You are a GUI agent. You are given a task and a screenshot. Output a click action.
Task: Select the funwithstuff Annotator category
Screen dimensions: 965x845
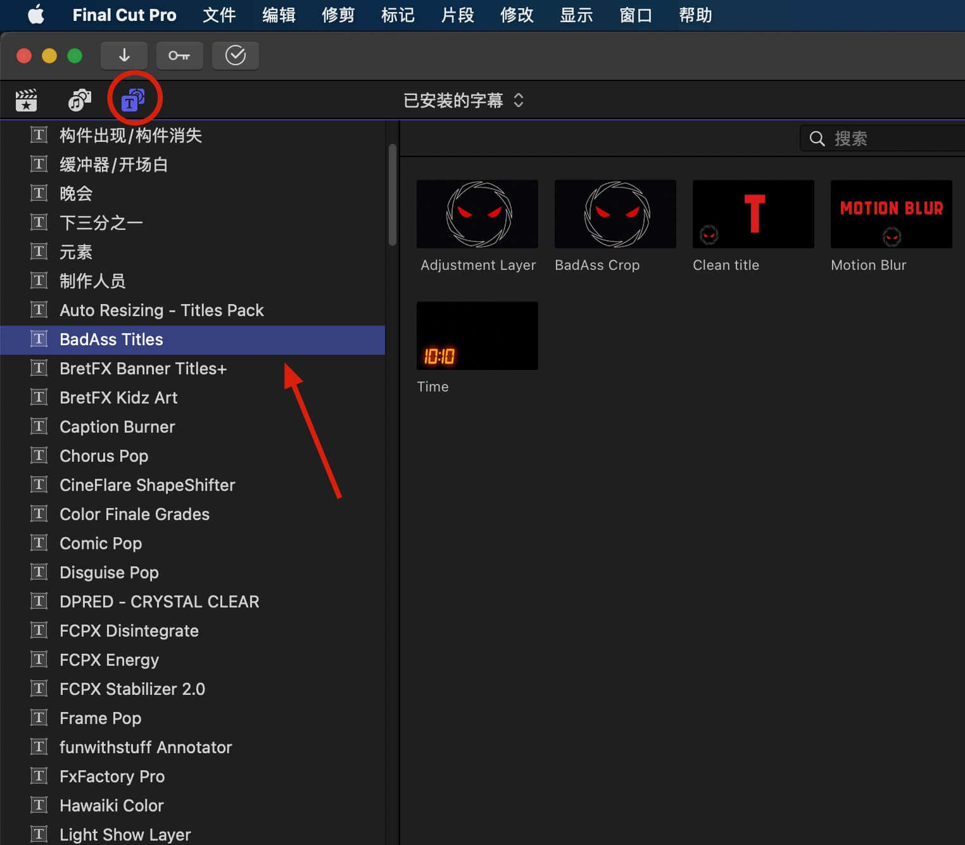(x=192, y=747)
